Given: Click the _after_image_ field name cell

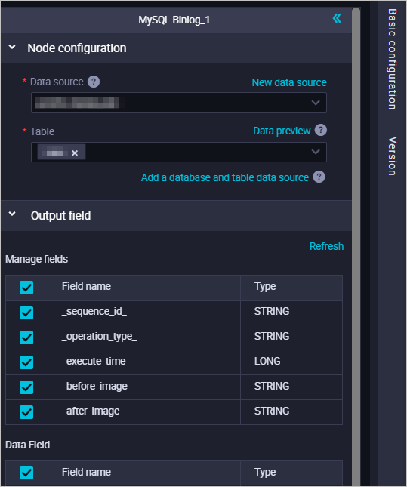Looking at the screenshot, I should (x=144, y=412).
